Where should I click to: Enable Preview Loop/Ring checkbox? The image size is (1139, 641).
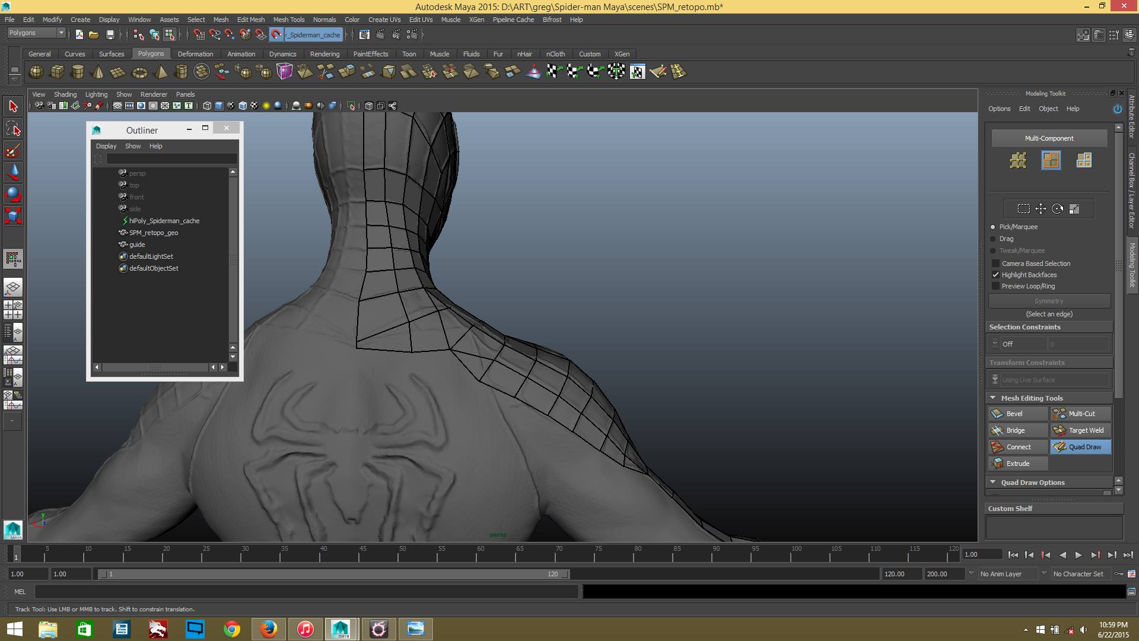click(996, 286)
